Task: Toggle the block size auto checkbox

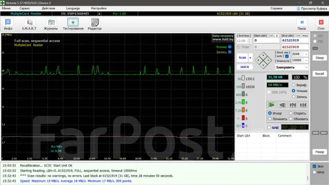Action: coord(287,56)
